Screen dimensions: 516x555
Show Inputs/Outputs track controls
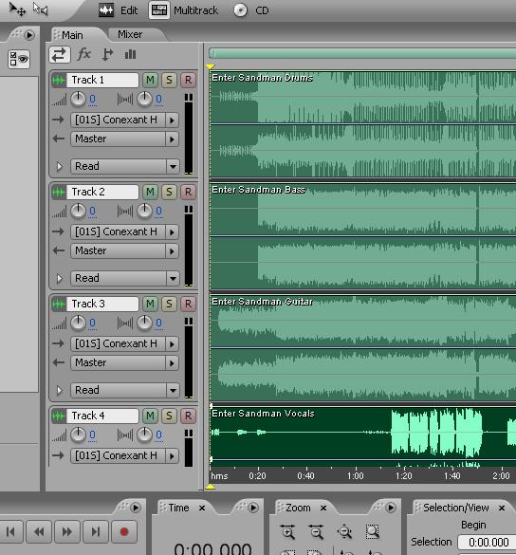click(x=59, y=54)
